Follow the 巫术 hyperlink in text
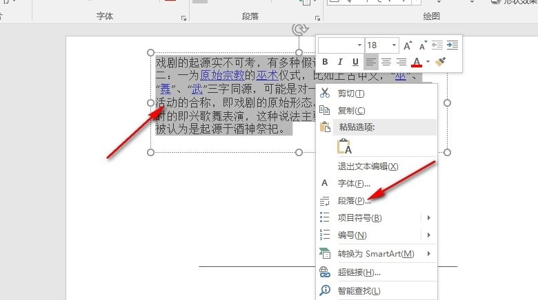 (266, 76)
